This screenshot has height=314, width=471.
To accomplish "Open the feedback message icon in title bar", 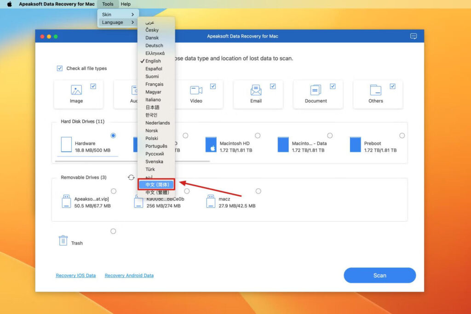I will pos(413,36).
